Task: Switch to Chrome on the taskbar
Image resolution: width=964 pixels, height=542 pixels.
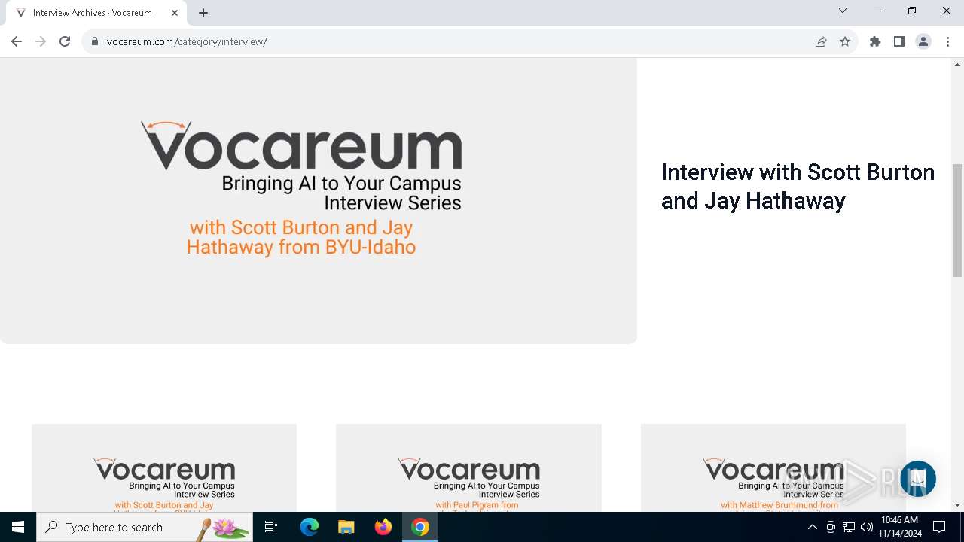Action: 420,527
